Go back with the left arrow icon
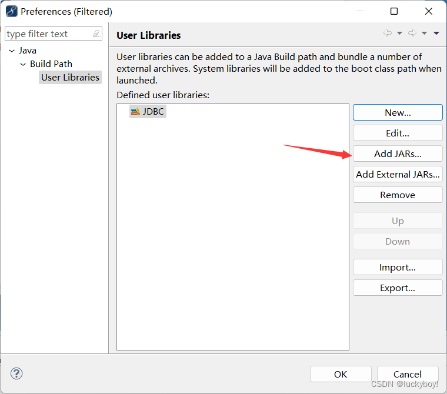The image size is (447, 394). [388, 33]
